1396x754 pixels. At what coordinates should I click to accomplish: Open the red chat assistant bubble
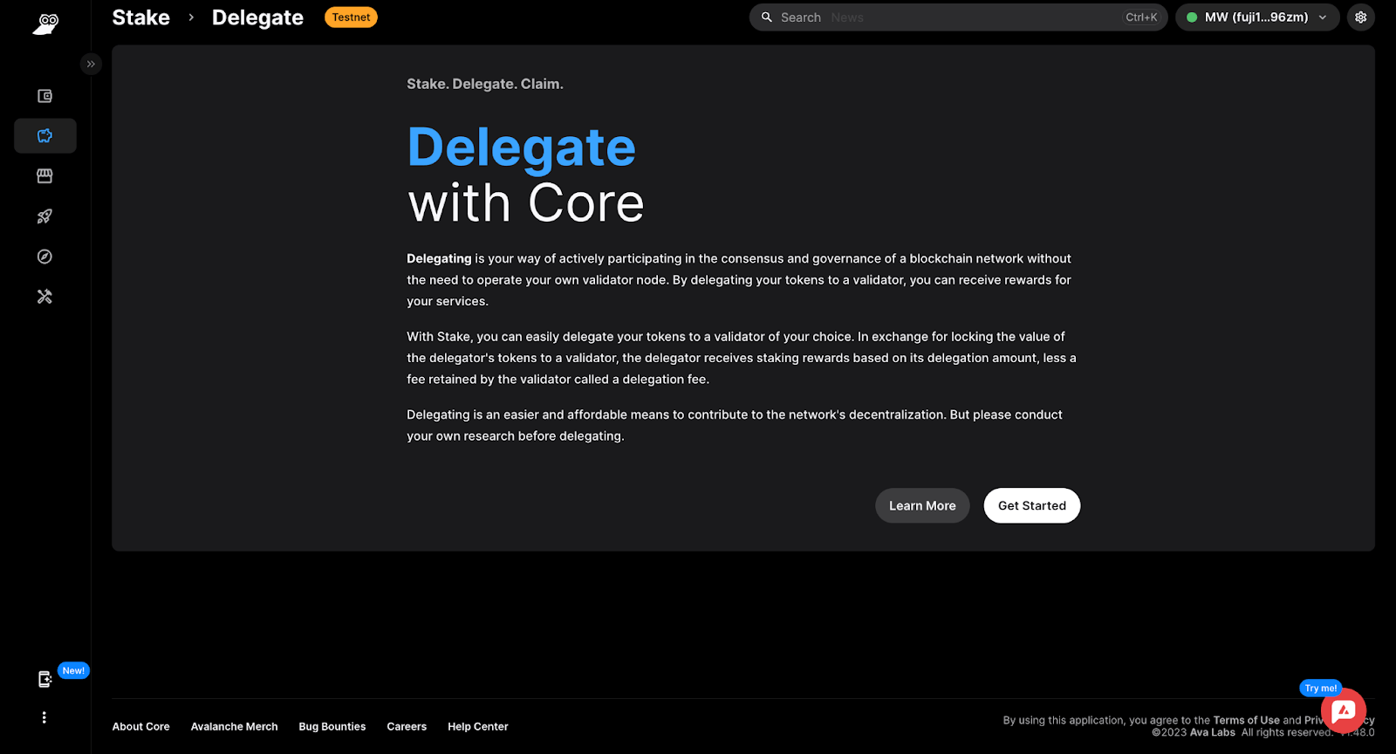click(x=1344, y=711)
